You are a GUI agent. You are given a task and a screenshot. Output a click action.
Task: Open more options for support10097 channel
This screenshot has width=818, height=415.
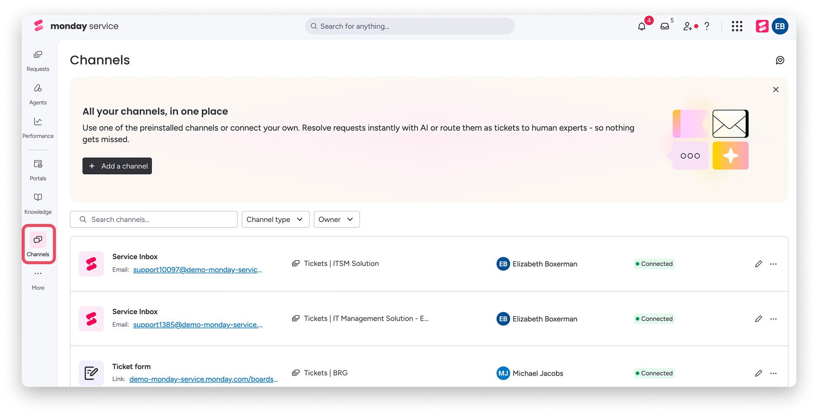click(773, 264)
